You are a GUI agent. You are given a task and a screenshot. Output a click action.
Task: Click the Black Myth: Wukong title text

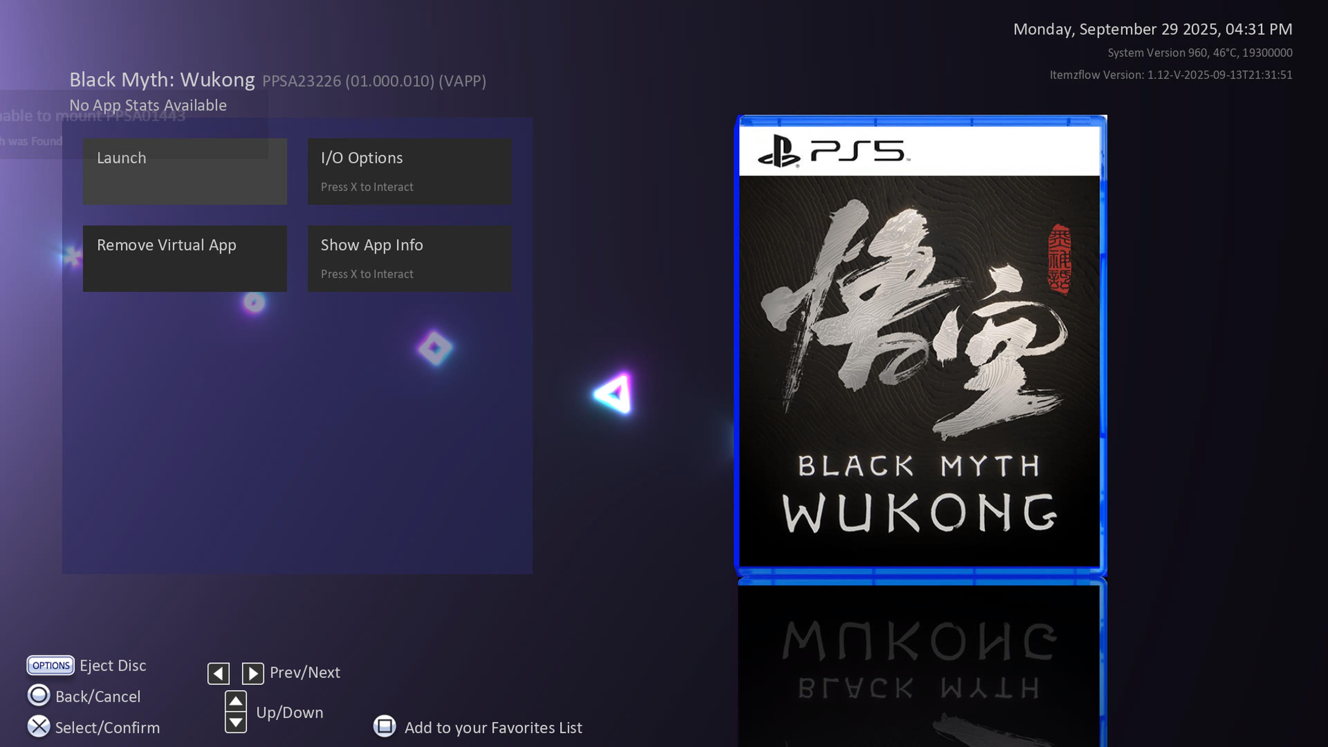coord(162,80)
